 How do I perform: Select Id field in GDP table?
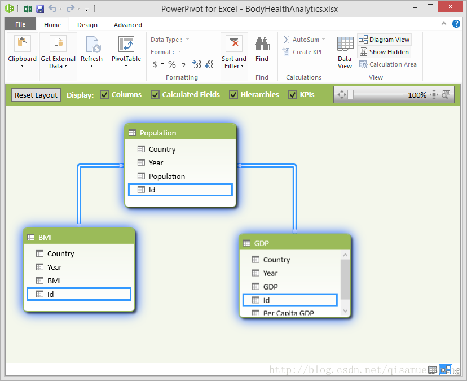[290, 300]
